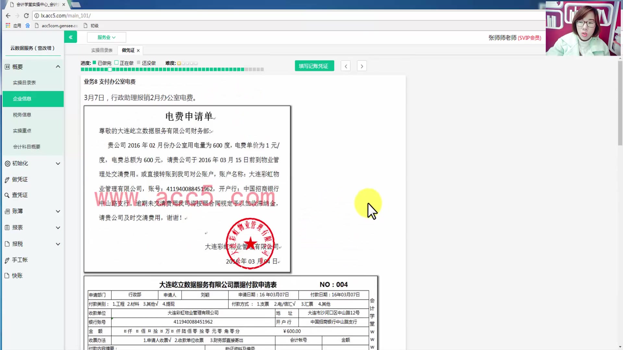Open 做凭证 tab
This screenshot has height=350, width=623.
[128, 50]
